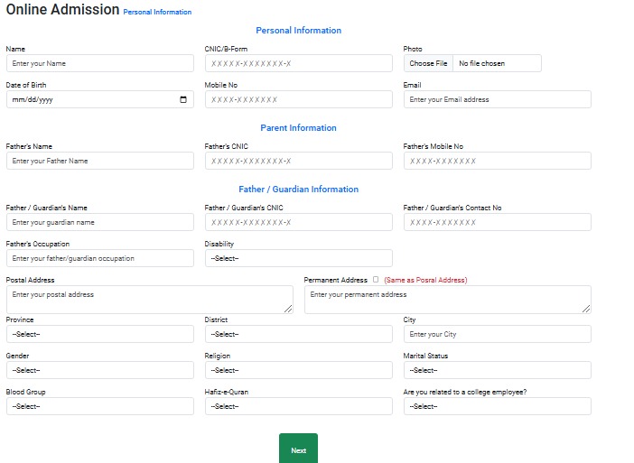634x463 pixels.
Task: Open college employee relation dropdown
Action: click(497, 406)
